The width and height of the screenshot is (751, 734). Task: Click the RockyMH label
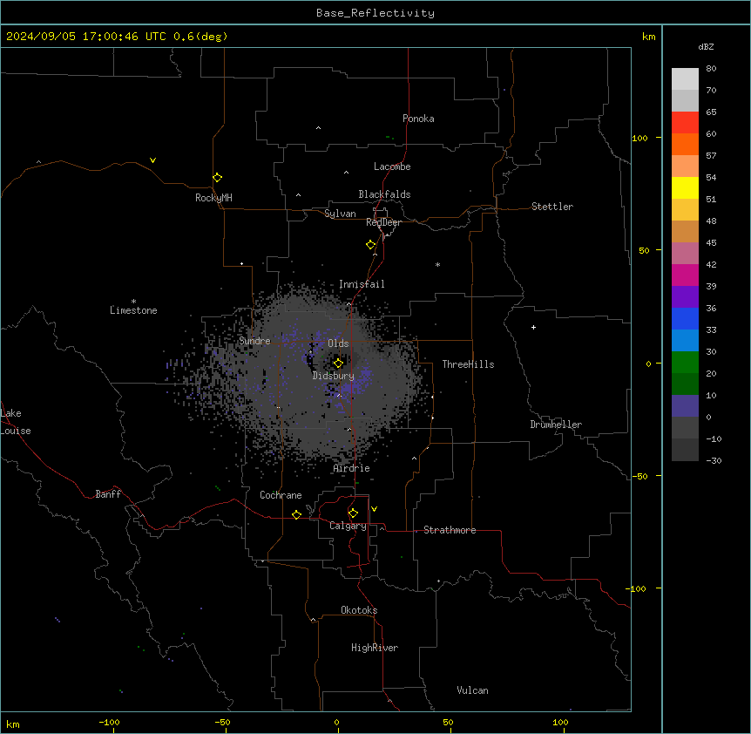(x=213, y=198)
